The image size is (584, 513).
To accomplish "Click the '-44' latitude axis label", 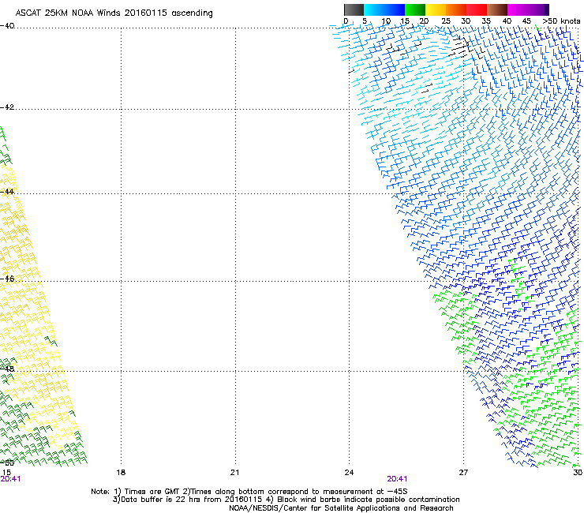I will pos(7,192).
